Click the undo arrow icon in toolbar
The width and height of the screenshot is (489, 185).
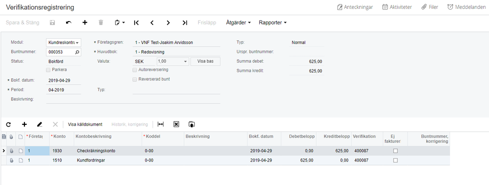69,23
